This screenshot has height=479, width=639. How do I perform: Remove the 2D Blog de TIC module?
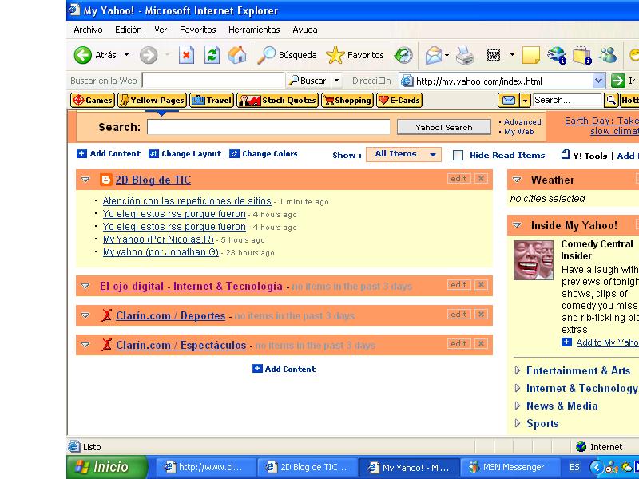tap(482, 178)
